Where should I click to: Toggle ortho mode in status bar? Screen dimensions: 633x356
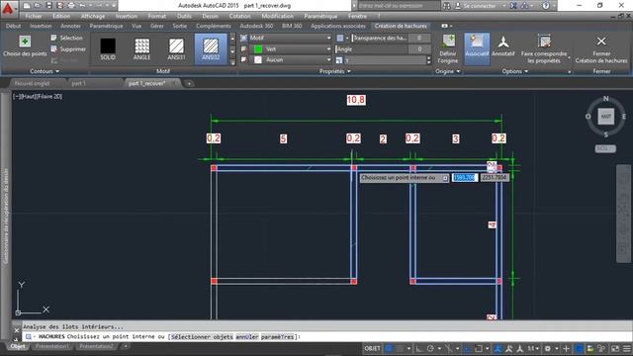click(x=419, y=348)
